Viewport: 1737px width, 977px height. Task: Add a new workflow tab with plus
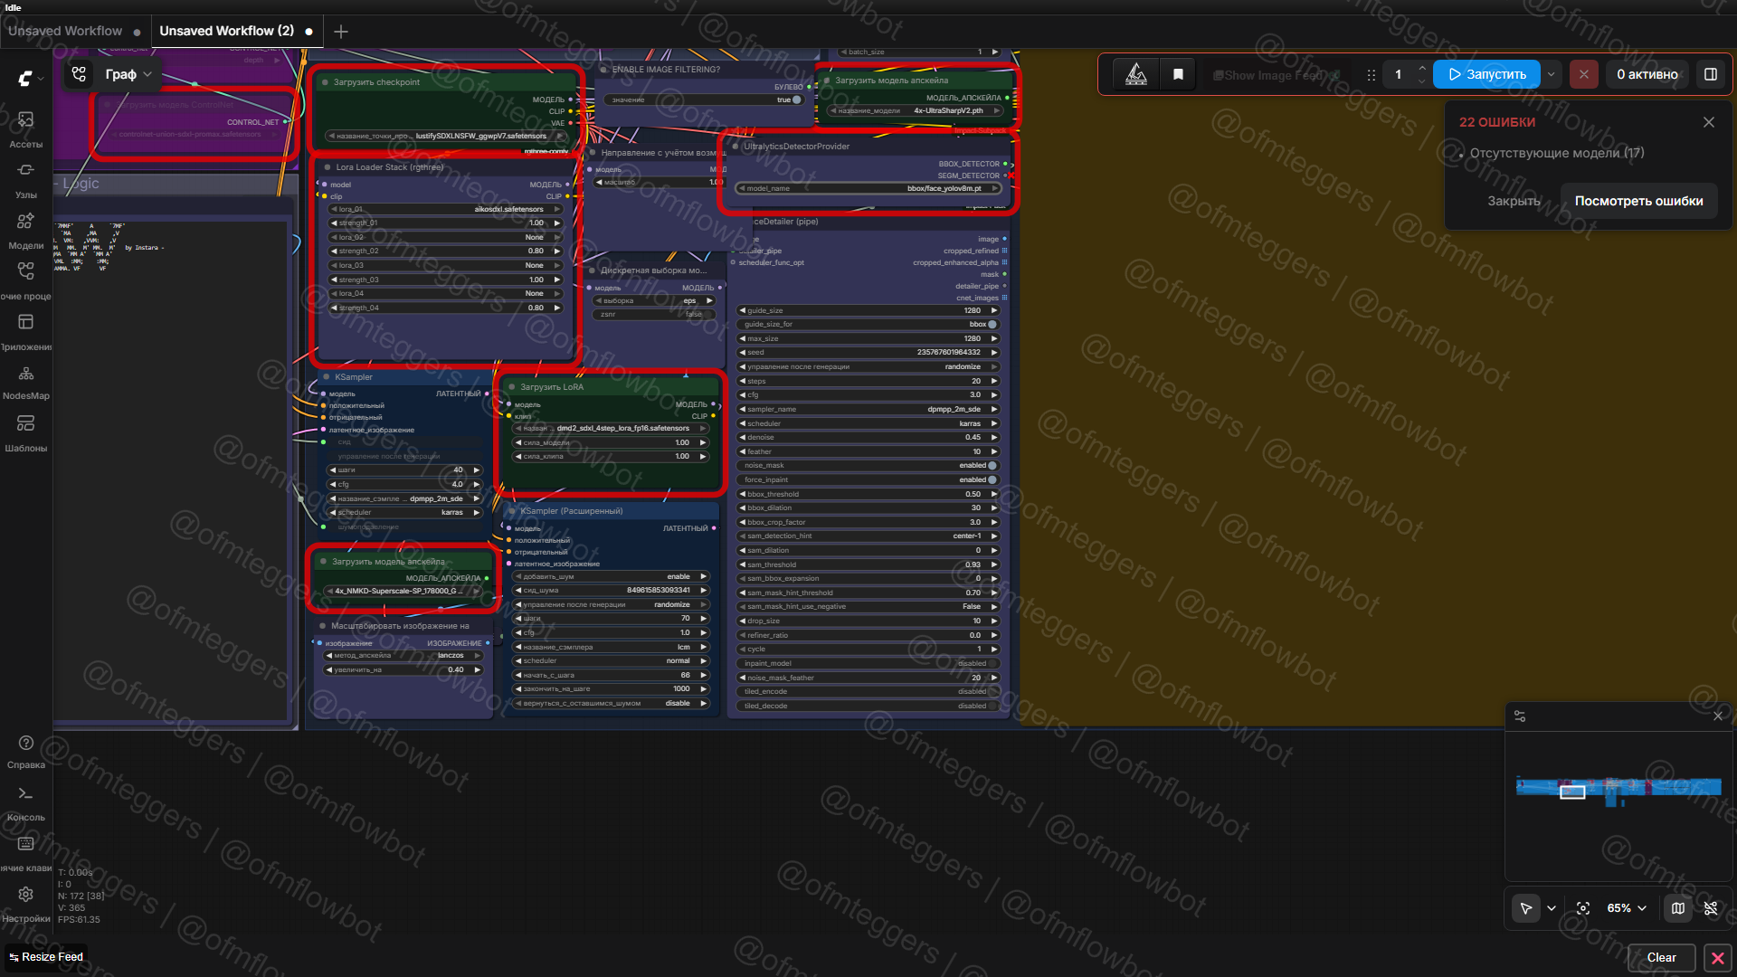(341, 32)
